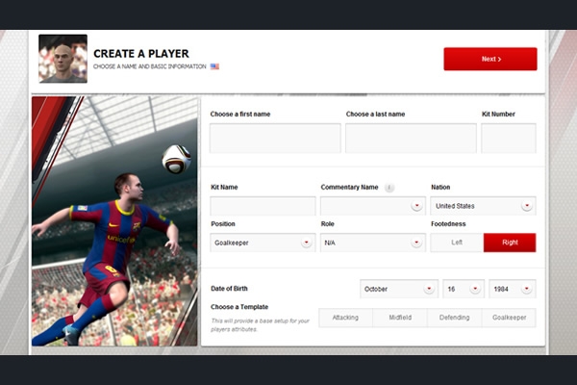The image size is (577, 385).
Task: Click the Date of Birth label
Action: [229, 289]
